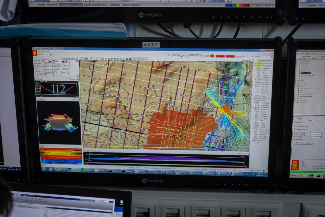Image resolution: width=325 pixels, height=217 pixels.
Task: Open Google Chrome from the taskbar
Action: [x=57, y=170]
